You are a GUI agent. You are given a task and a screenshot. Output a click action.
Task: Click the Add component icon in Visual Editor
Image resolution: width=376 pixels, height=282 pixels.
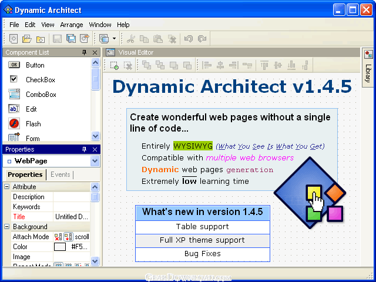click(x=115, y=65)
